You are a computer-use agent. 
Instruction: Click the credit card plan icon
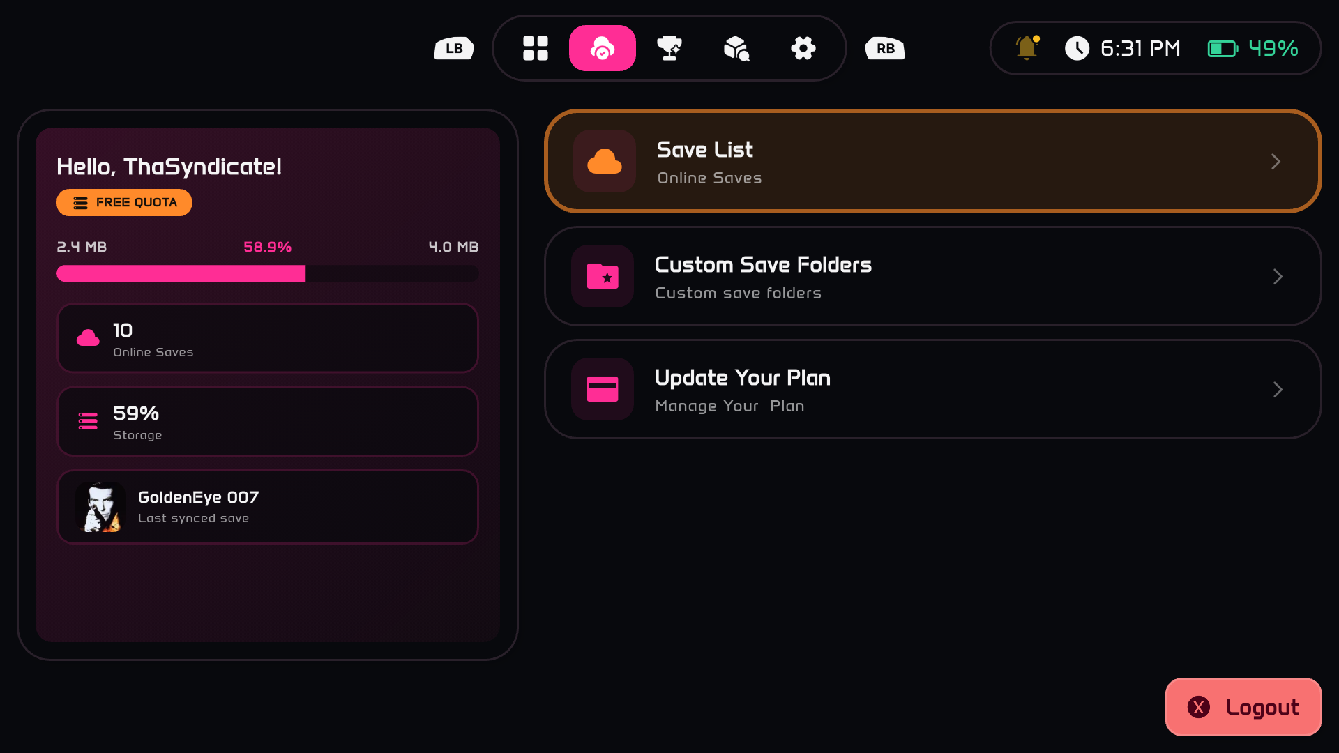(603, 389)
